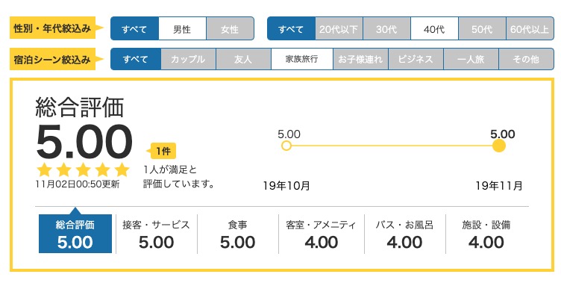Image resolution: width=561 pixels, height=283 pixels.
Task: Filter reviews by 50代 age group
Action: click(x=482, y=28)
